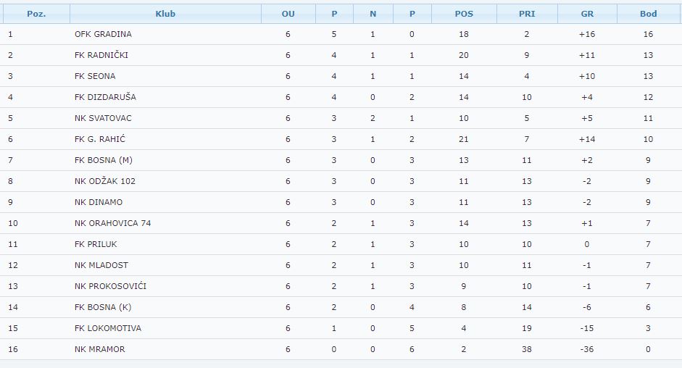This screenshot has height=368, width=682.
Task: Select the OFK GRADINA club name
Action: coord(103,34)
